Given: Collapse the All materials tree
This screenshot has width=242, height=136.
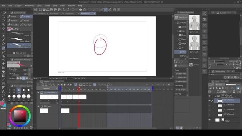Looking at the screenshot, I should click(176, 23).
